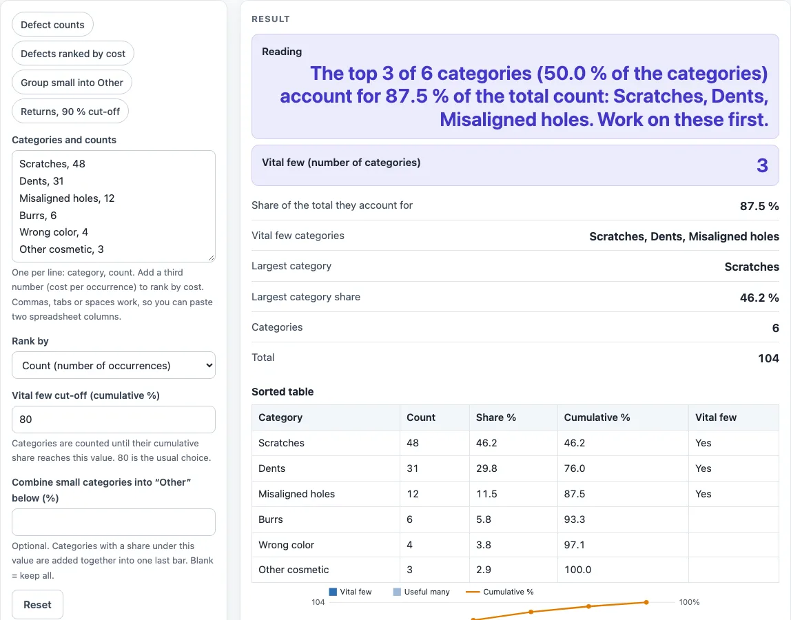Select the Misaligned holes table cell
Image resolution: width=791 pixels, height=620 pixels.
click(326, 494)
